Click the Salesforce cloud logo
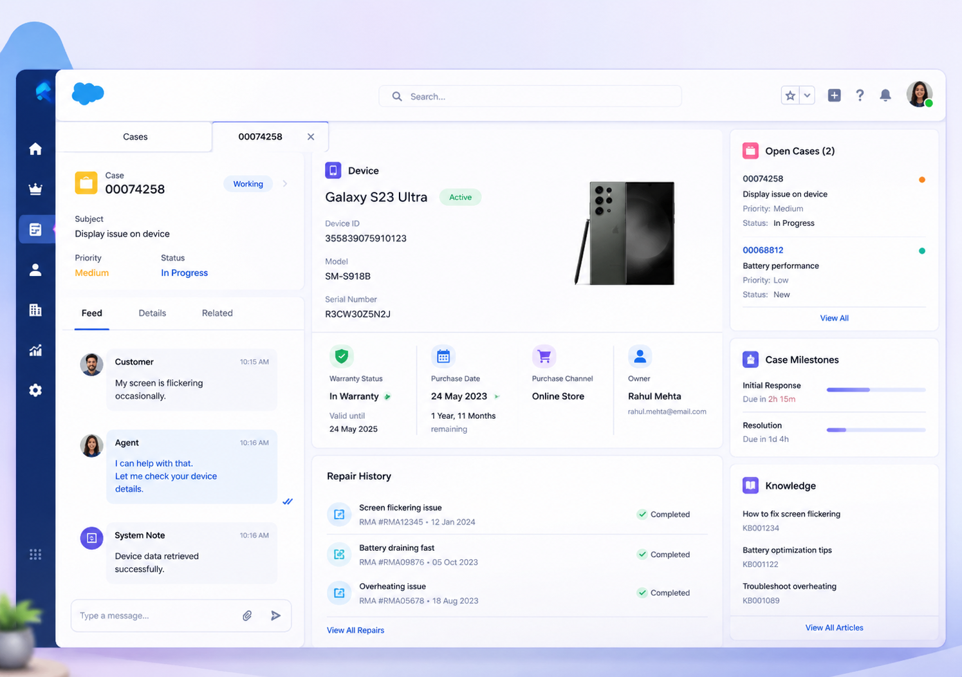This screenshot has width=962, height=677. 88,94
